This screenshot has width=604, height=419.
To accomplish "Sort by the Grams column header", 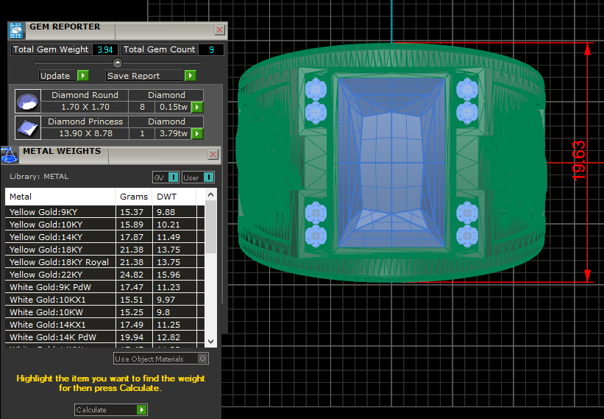I will (133, 197).
